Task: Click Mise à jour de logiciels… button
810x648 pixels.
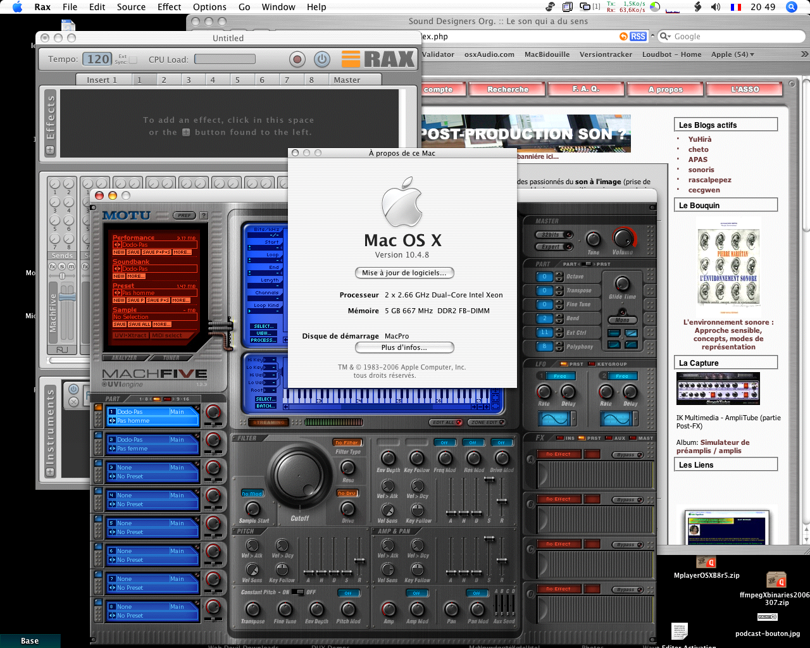Action: (404, 273)
